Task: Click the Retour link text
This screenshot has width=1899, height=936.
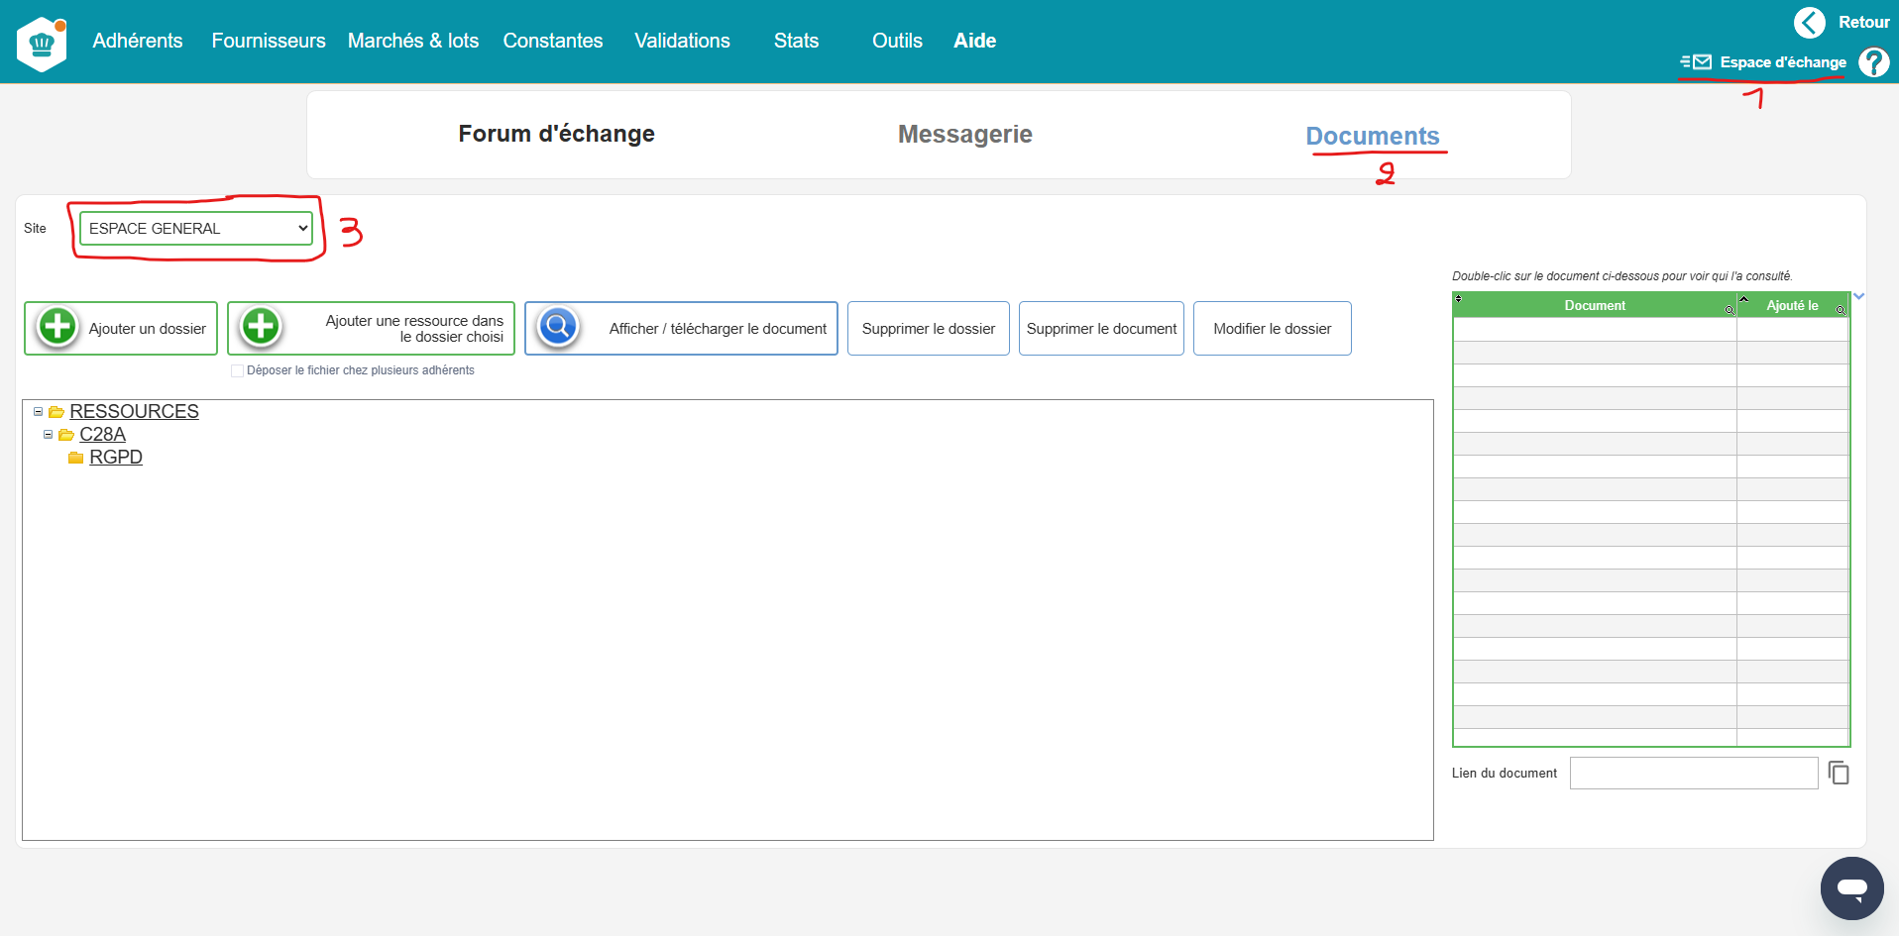Action: (1863, 22)
